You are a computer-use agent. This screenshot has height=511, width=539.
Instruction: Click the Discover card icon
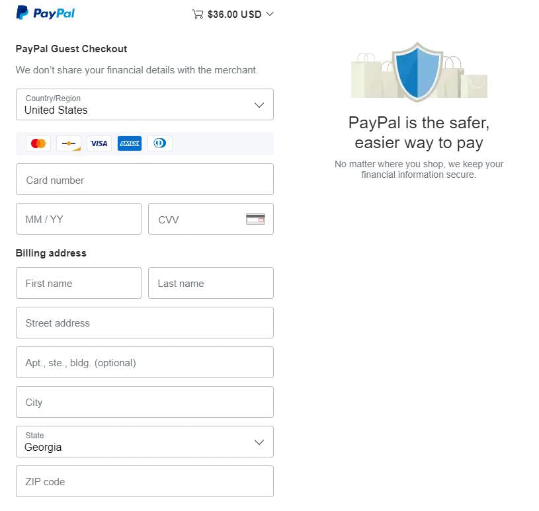point(69,143)
